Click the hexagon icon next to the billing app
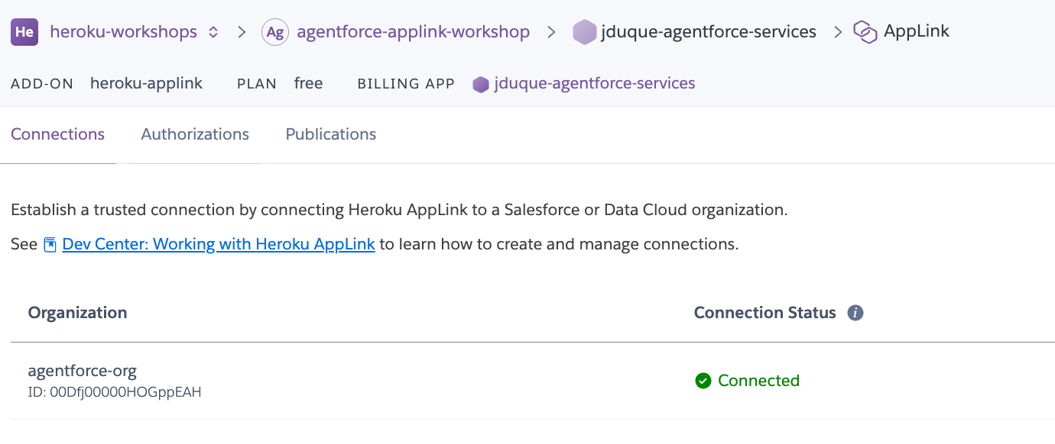 (x=481, y=84)
